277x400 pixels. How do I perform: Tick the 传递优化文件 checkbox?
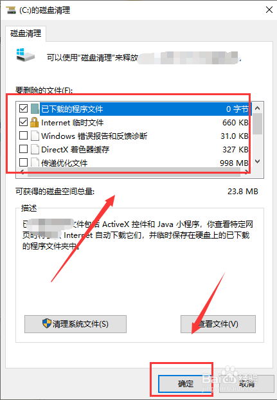23,162
